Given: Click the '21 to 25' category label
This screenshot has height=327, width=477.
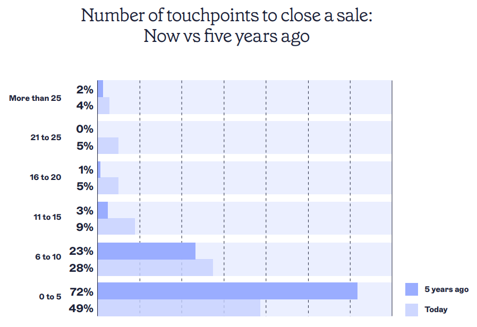Looking at the screenshot, I should tap(46, 137).
